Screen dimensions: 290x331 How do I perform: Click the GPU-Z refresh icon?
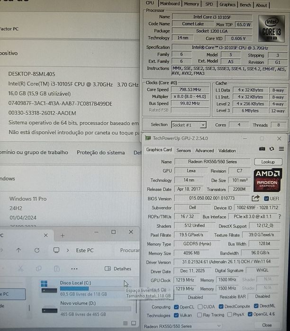[x=272, y=149]
